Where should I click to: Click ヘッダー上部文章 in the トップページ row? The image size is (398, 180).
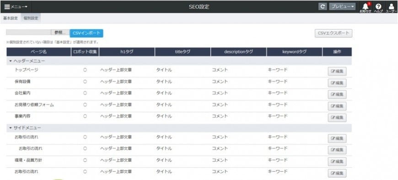pos(116,70)
